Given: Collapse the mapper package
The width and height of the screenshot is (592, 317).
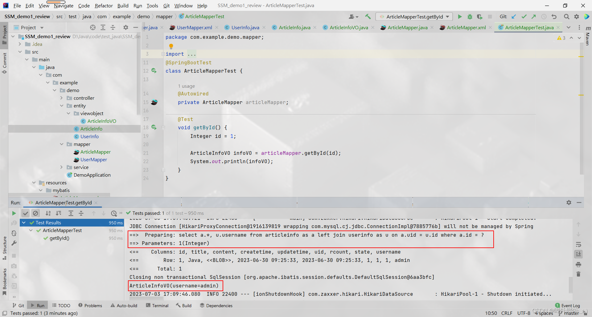Looking at the screenshot, I should click(x=61, y=144).
